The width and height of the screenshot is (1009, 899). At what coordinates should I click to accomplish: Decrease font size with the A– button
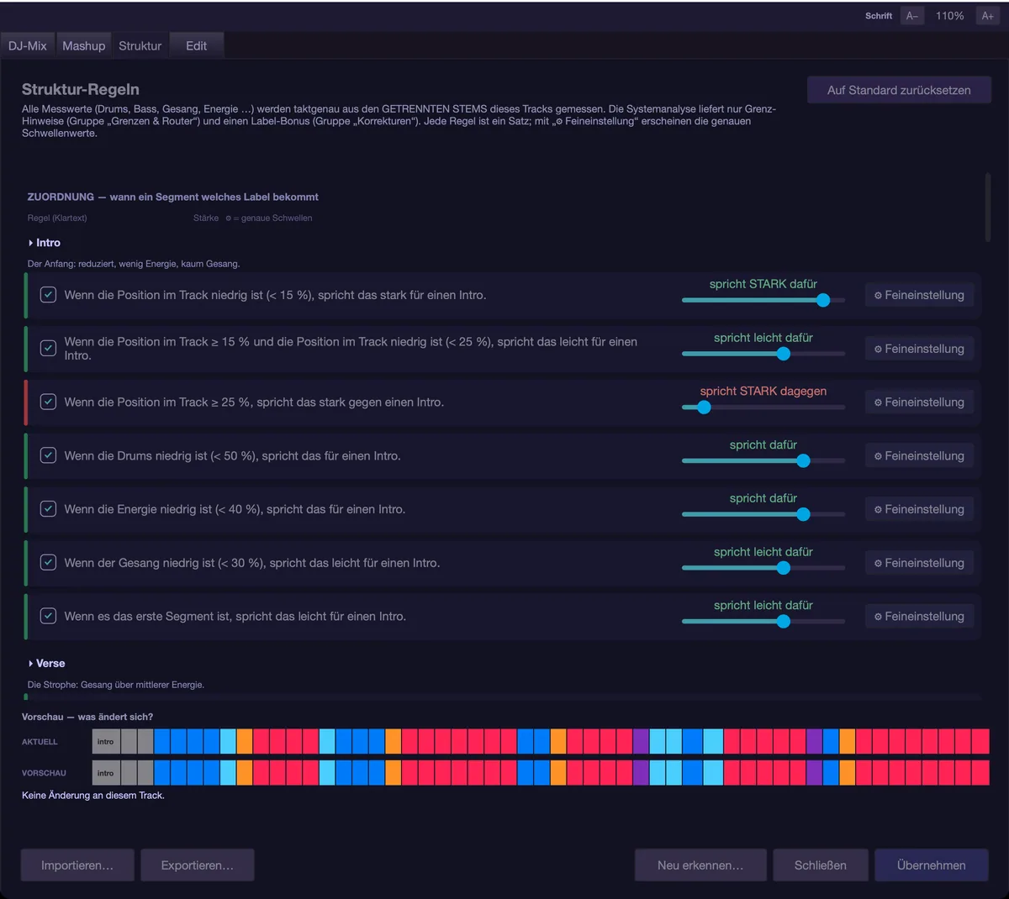tap(912, 16)
